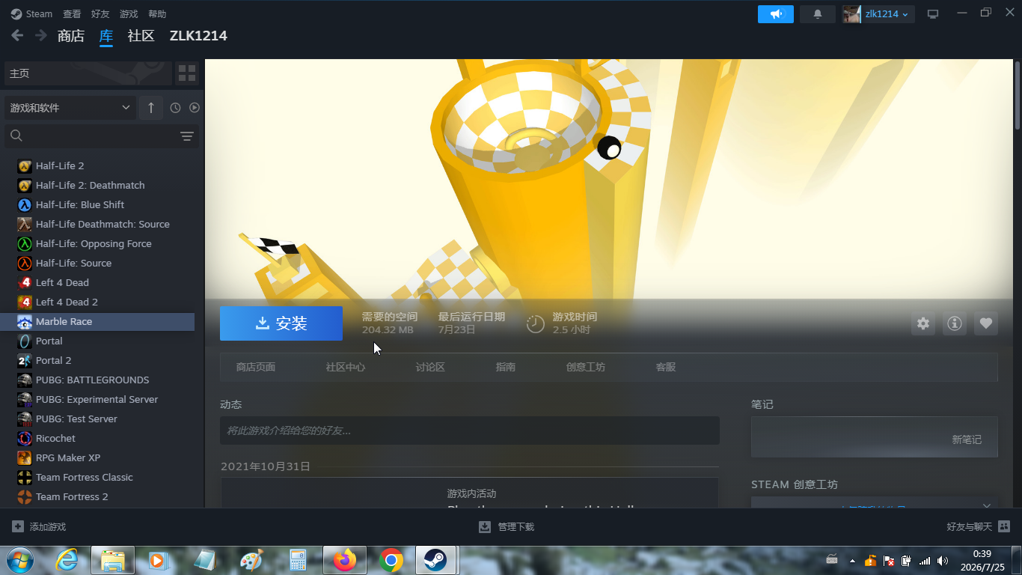Click the library search magnifier icon
1022x575 pixels.
click(16, 136)
